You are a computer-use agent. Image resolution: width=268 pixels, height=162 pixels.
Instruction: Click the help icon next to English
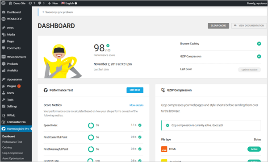[76, 3]
